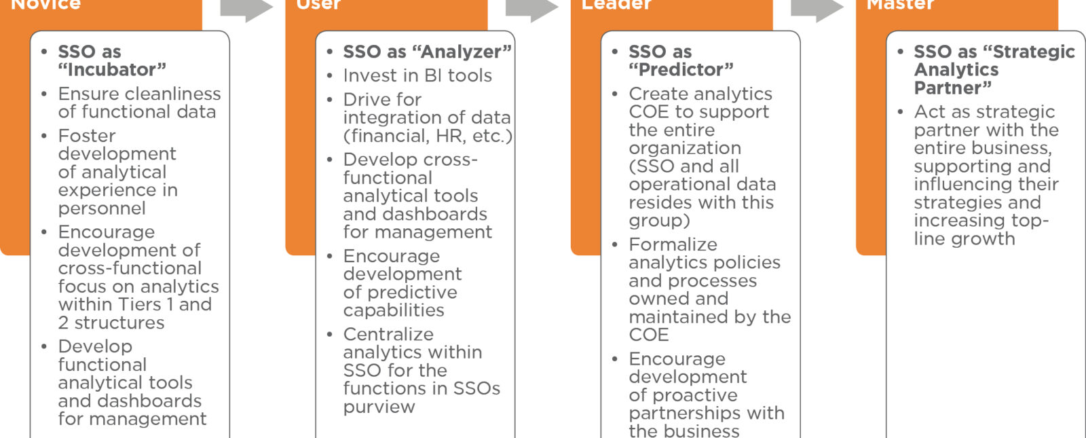Click the SSO as "Incubator" heading

(112, 60)
